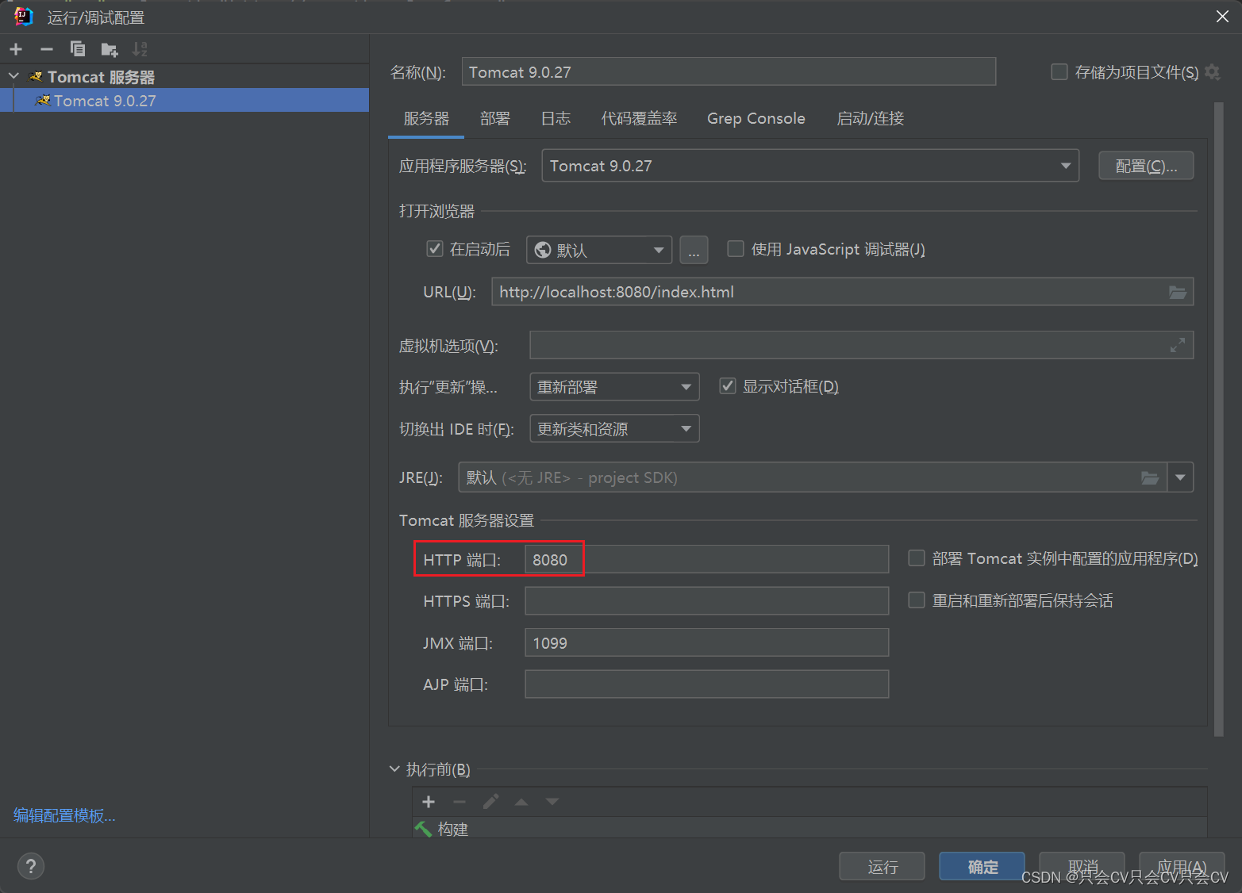
Task: Switch to the startup/connection tab
Action: (871, 118)
